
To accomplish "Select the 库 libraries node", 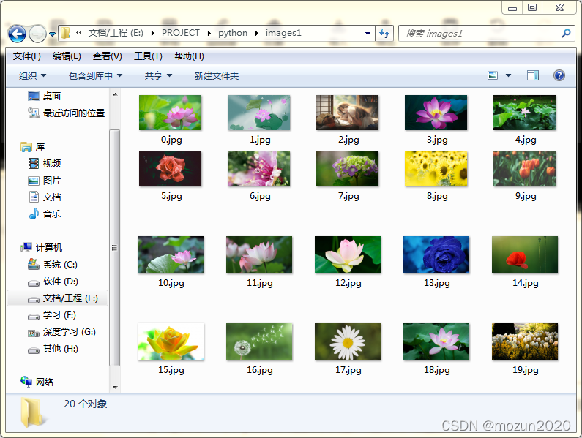I will point(33,147).
